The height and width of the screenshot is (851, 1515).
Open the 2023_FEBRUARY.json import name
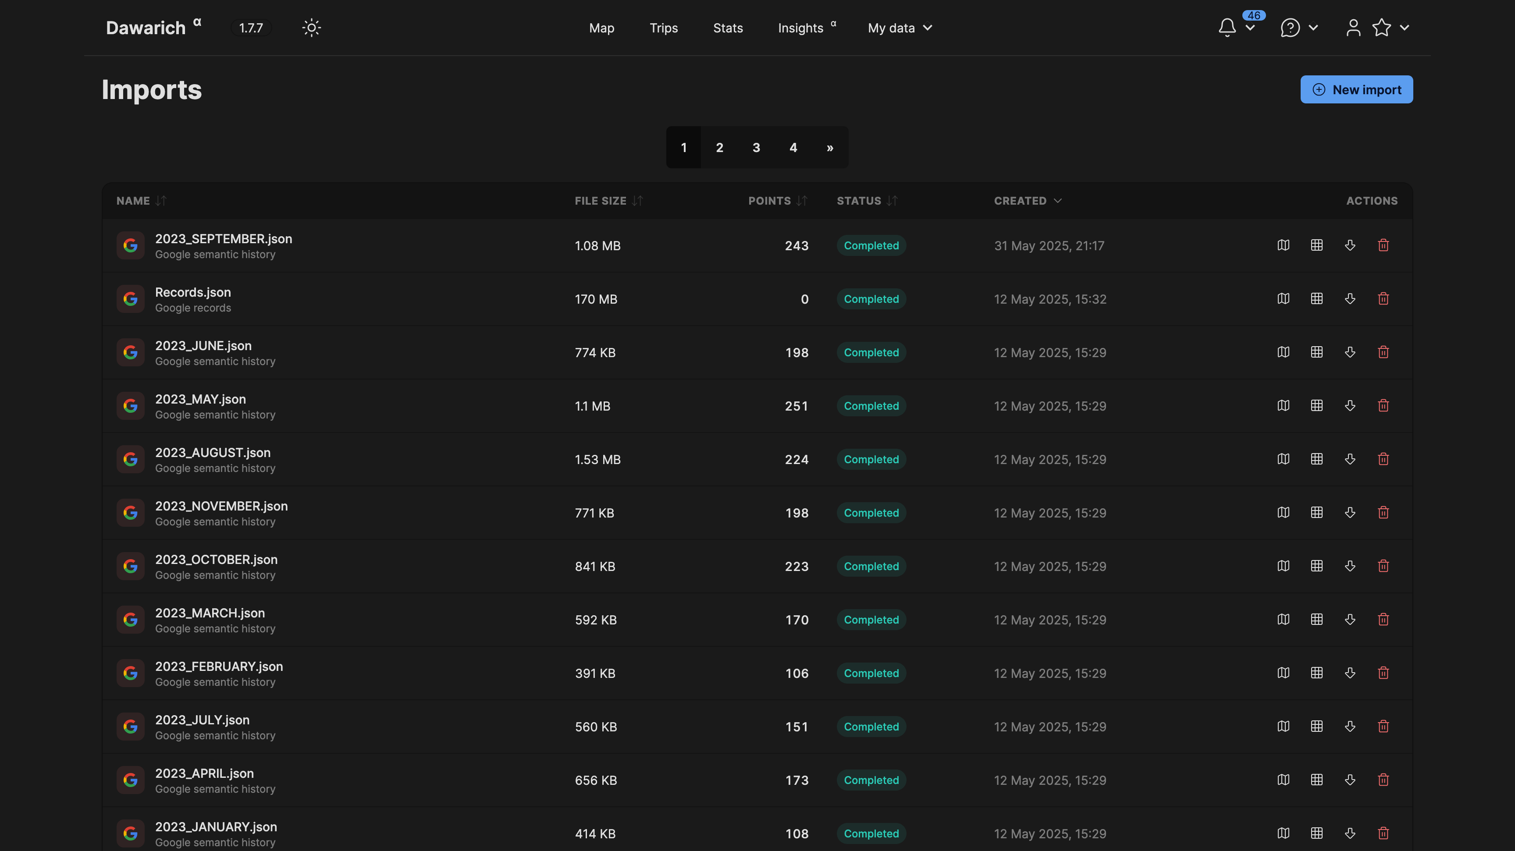[219, 667]
